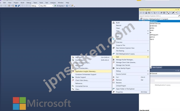Open the Help menu
This screenshot has width=180, height=111.
[x=67, y=3]
